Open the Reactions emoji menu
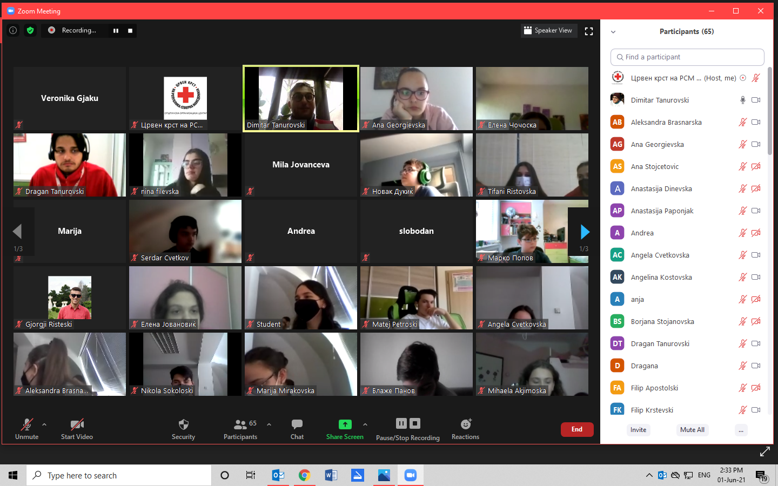The width and height of the screenshot is (778, 486). tap(465, 424)
